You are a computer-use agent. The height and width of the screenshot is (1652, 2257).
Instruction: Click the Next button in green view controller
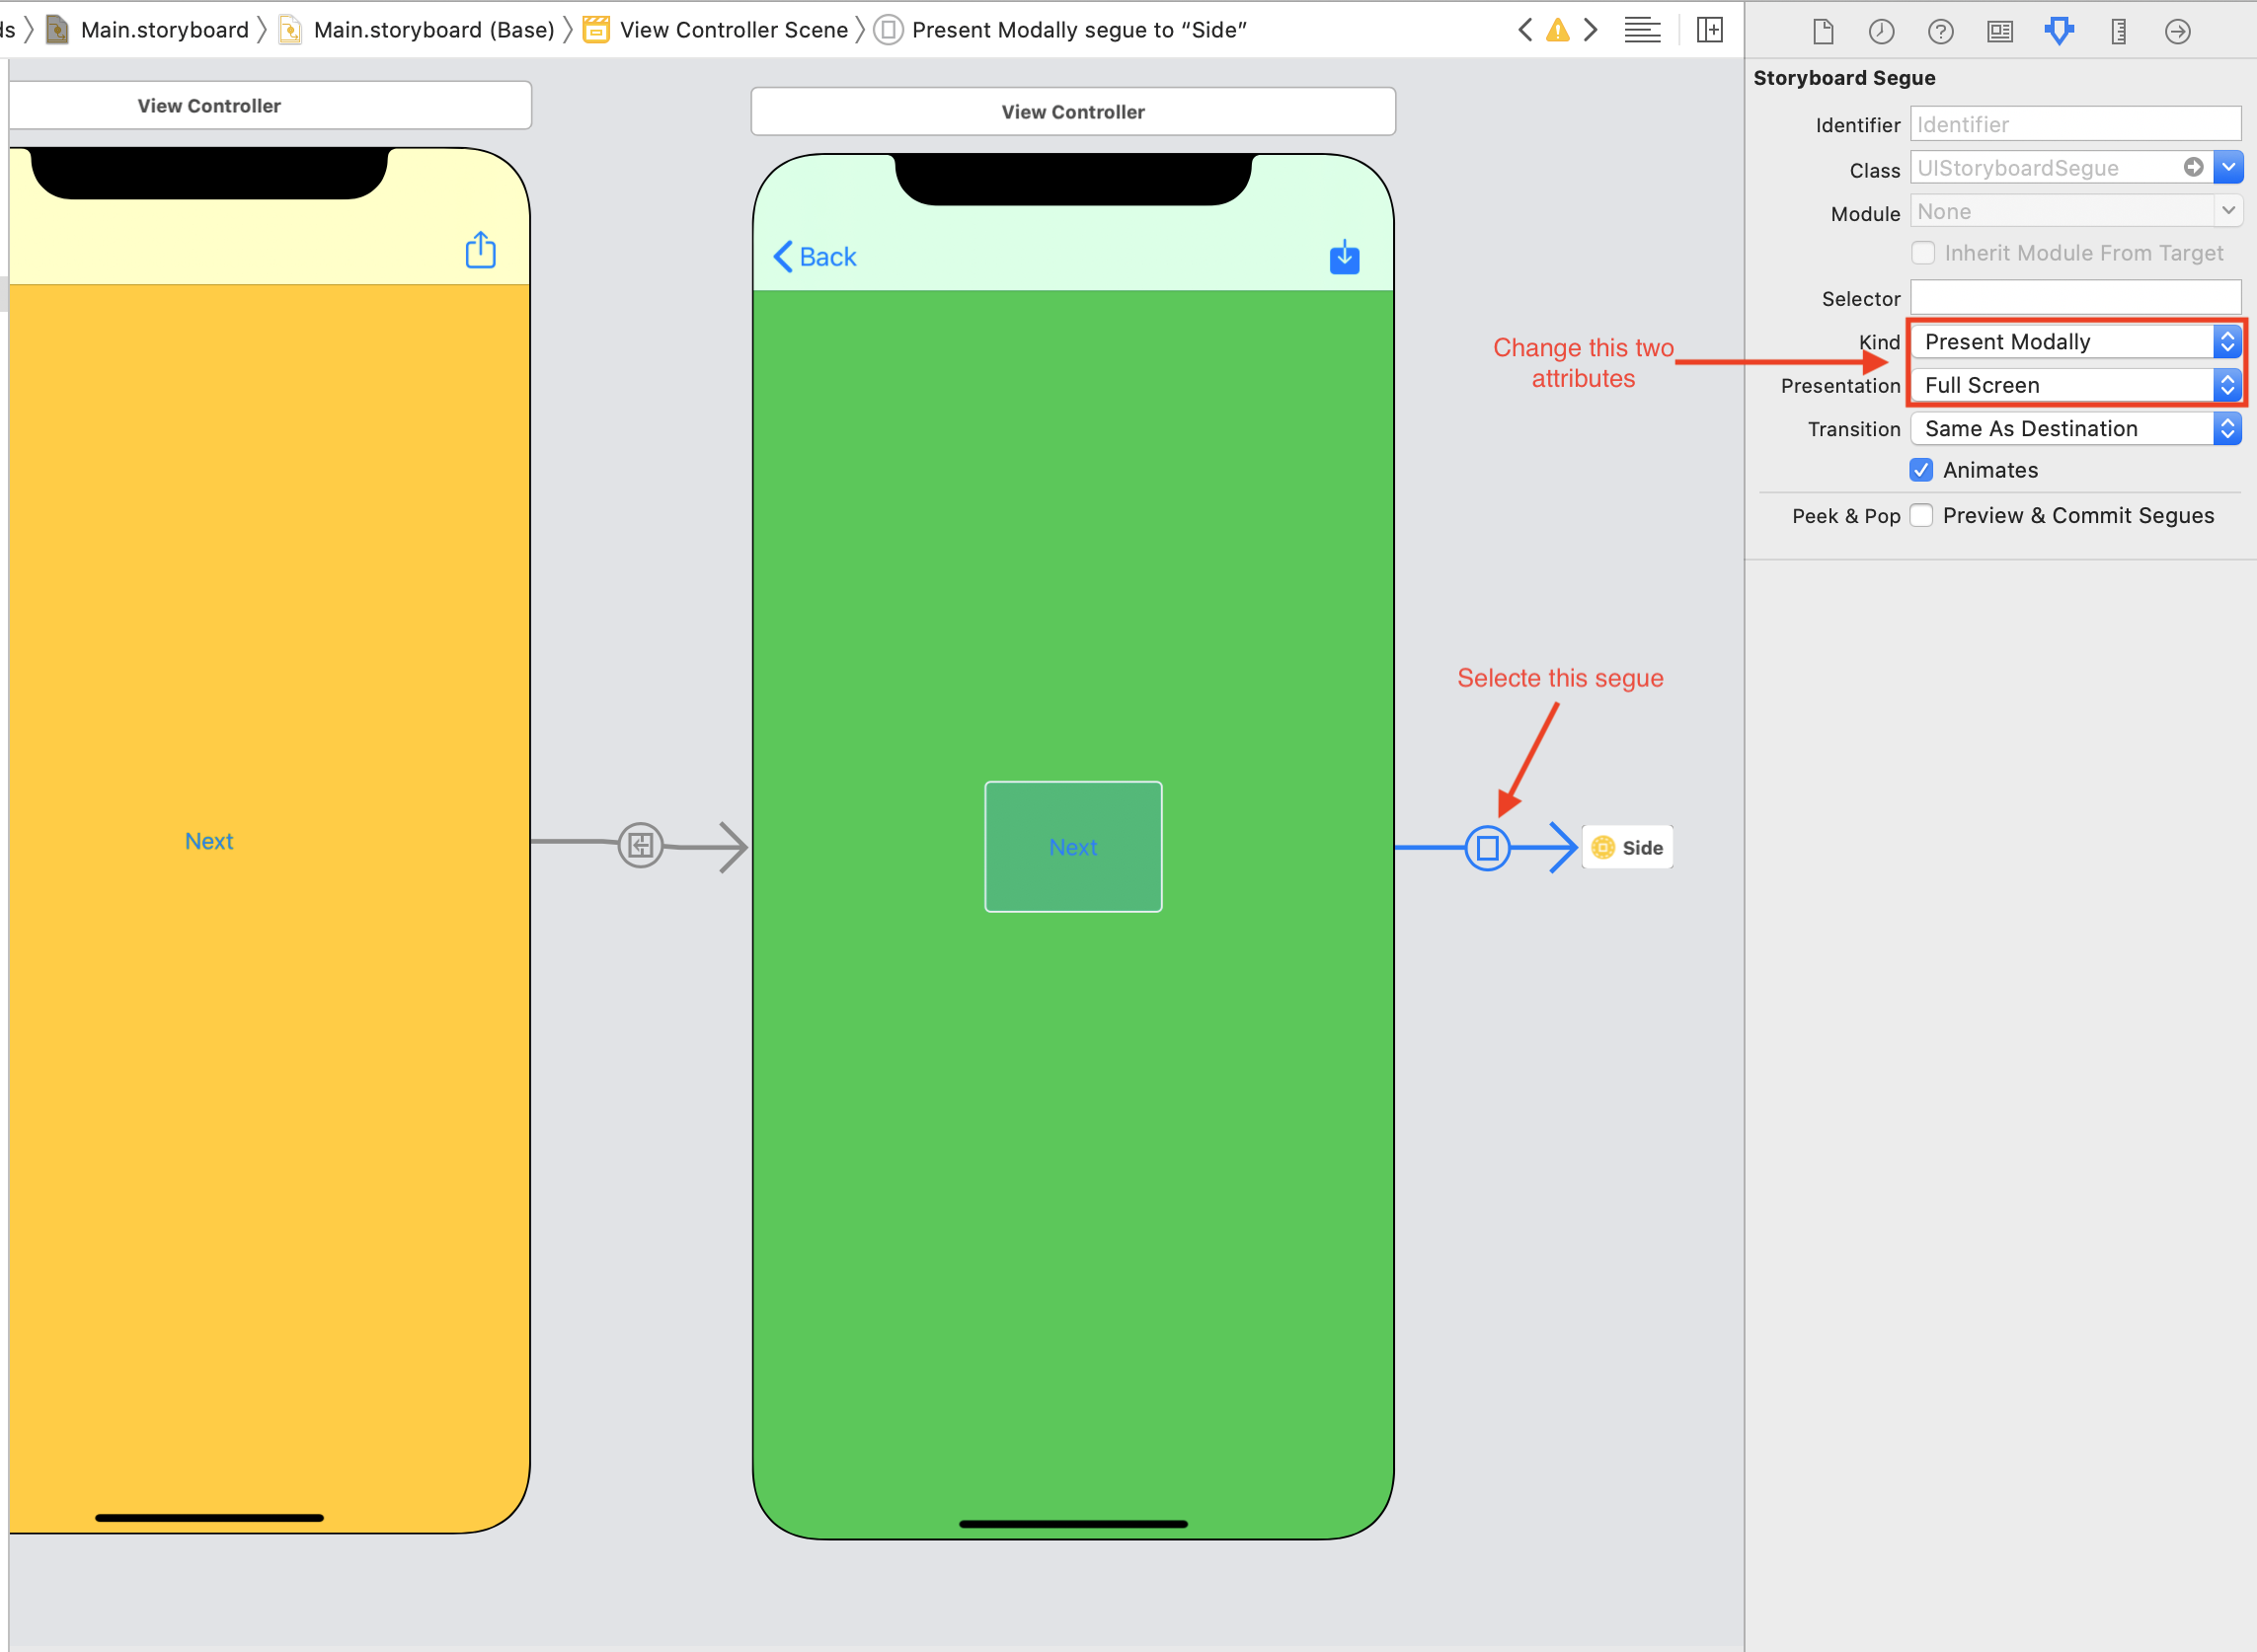(x=1072, y=846)
